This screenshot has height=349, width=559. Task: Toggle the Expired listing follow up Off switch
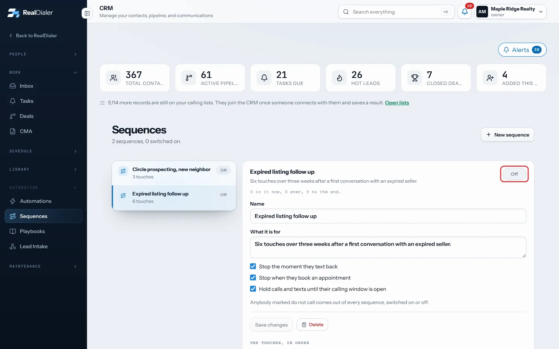pyautogui.click(x=514, y=174)
